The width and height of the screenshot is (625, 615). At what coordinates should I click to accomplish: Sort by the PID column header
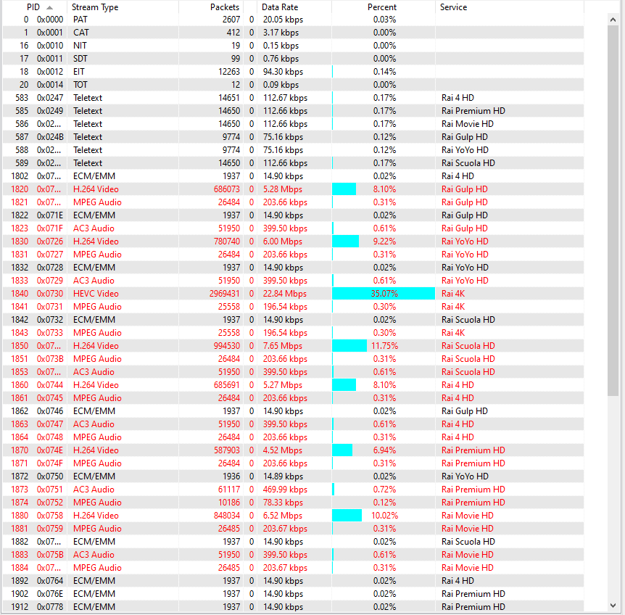pyautogui.click(x=35, y=7)
